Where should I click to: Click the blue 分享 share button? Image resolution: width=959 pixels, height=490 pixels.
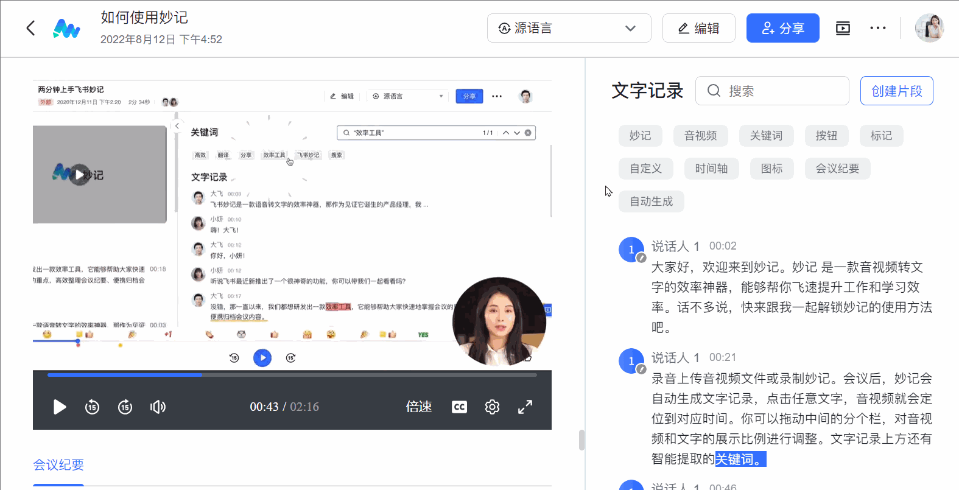click(x=782, y=28)
